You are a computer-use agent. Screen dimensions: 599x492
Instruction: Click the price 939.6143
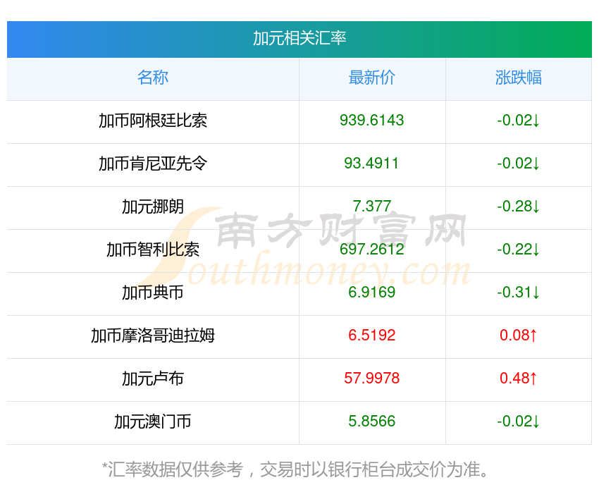(371, 121)
